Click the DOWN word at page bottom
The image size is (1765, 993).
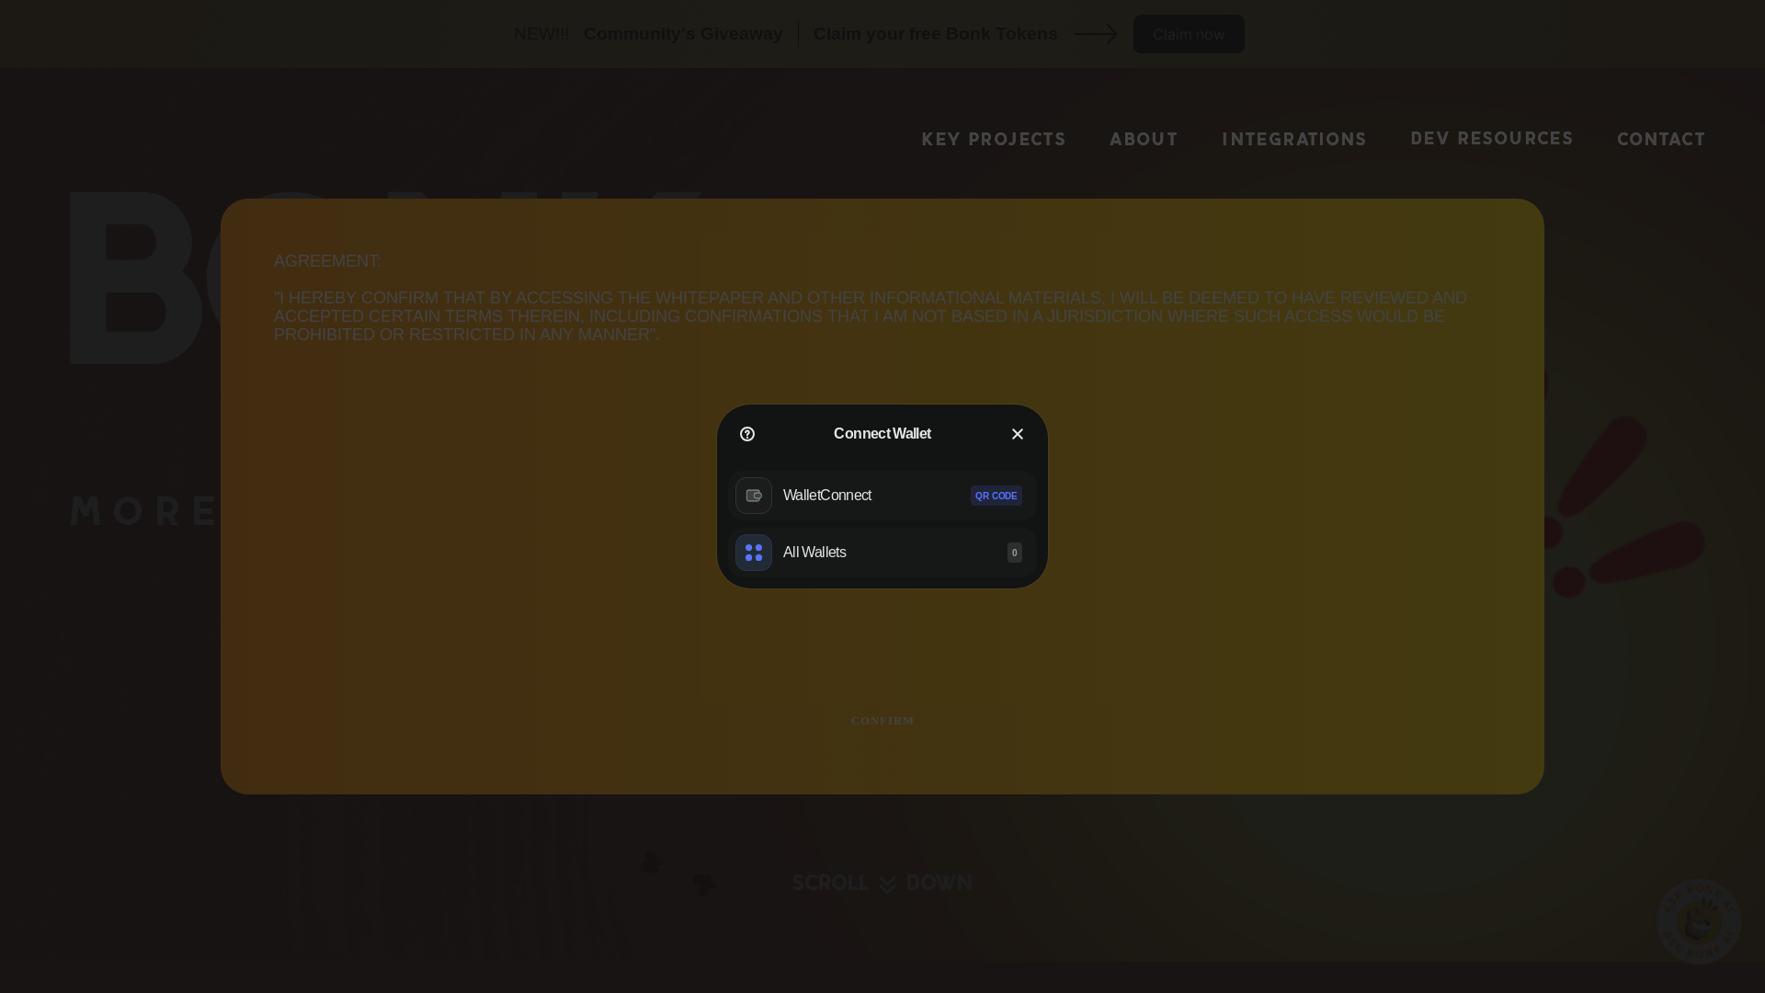[939, 883]
